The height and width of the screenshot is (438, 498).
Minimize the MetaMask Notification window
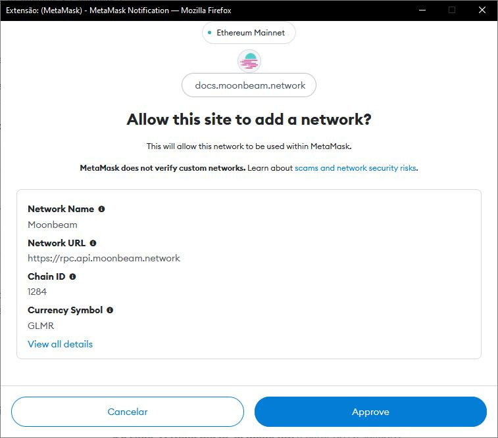tap(422, 10)
